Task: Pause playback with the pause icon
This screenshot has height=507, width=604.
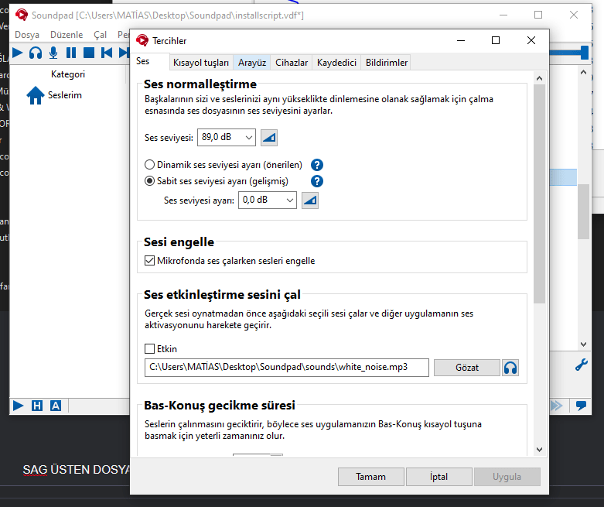Action: click(x=71, y=53)
